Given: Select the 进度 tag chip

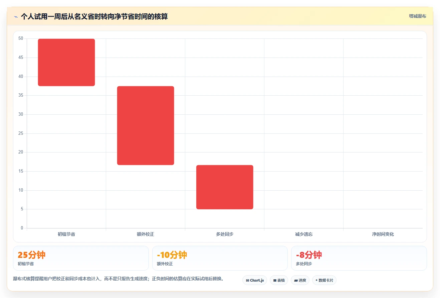Looking at the screenshot, I should click(300, 280).
